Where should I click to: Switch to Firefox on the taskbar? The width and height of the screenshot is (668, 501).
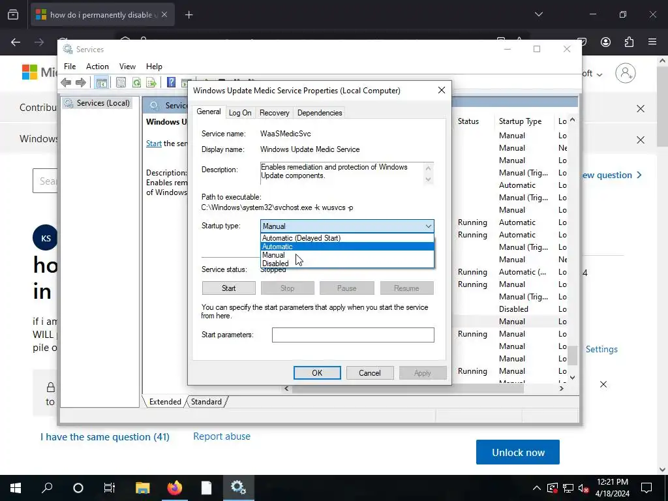175,488
